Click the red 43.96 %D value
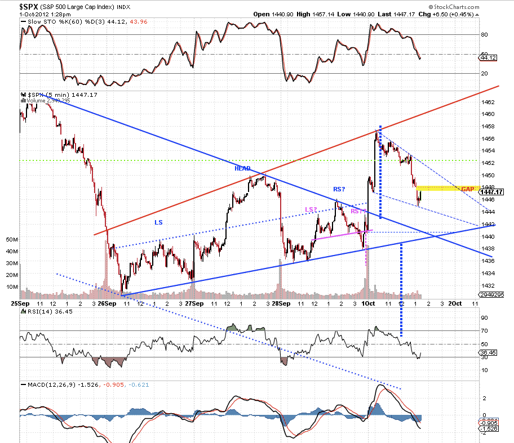 [139, 21]
